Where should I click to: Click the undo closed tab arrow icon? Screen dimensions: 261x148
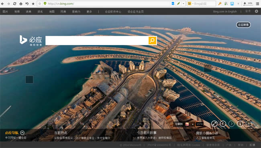27,4
